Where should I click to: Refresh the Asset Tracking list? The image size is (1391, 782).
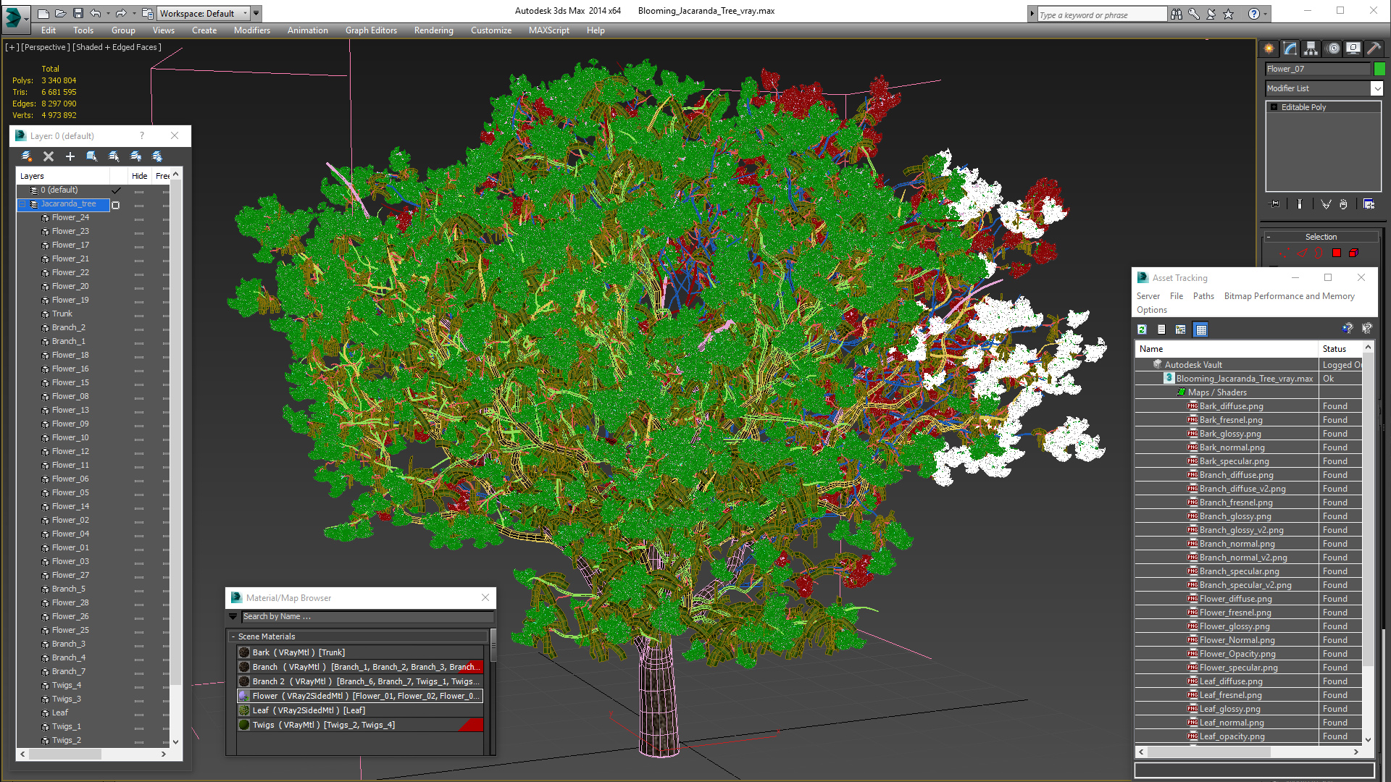(x=1143, y=329)
